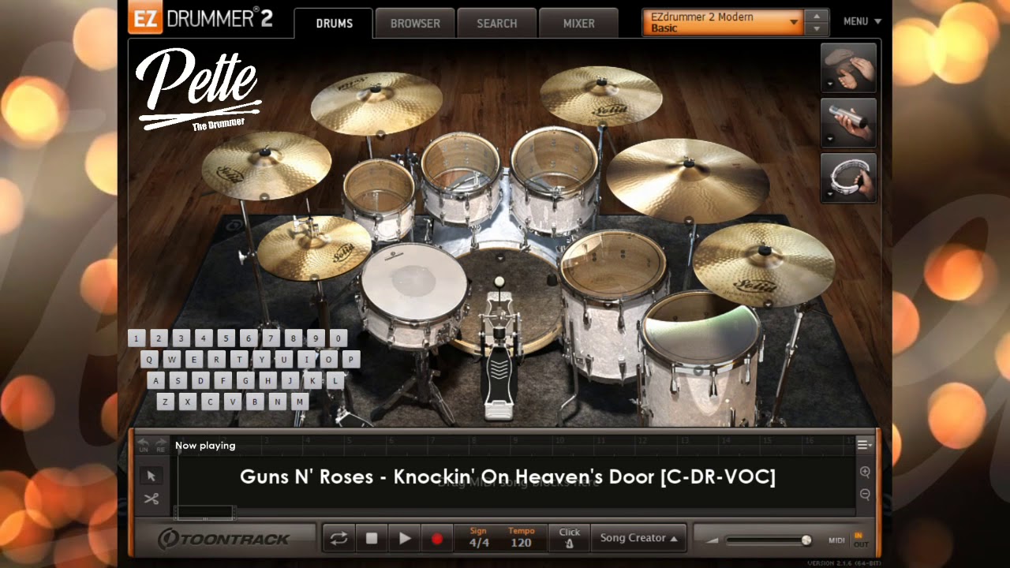Click the on-screen T key
Screen dimensions: 1010x568
tap(240, 360)
